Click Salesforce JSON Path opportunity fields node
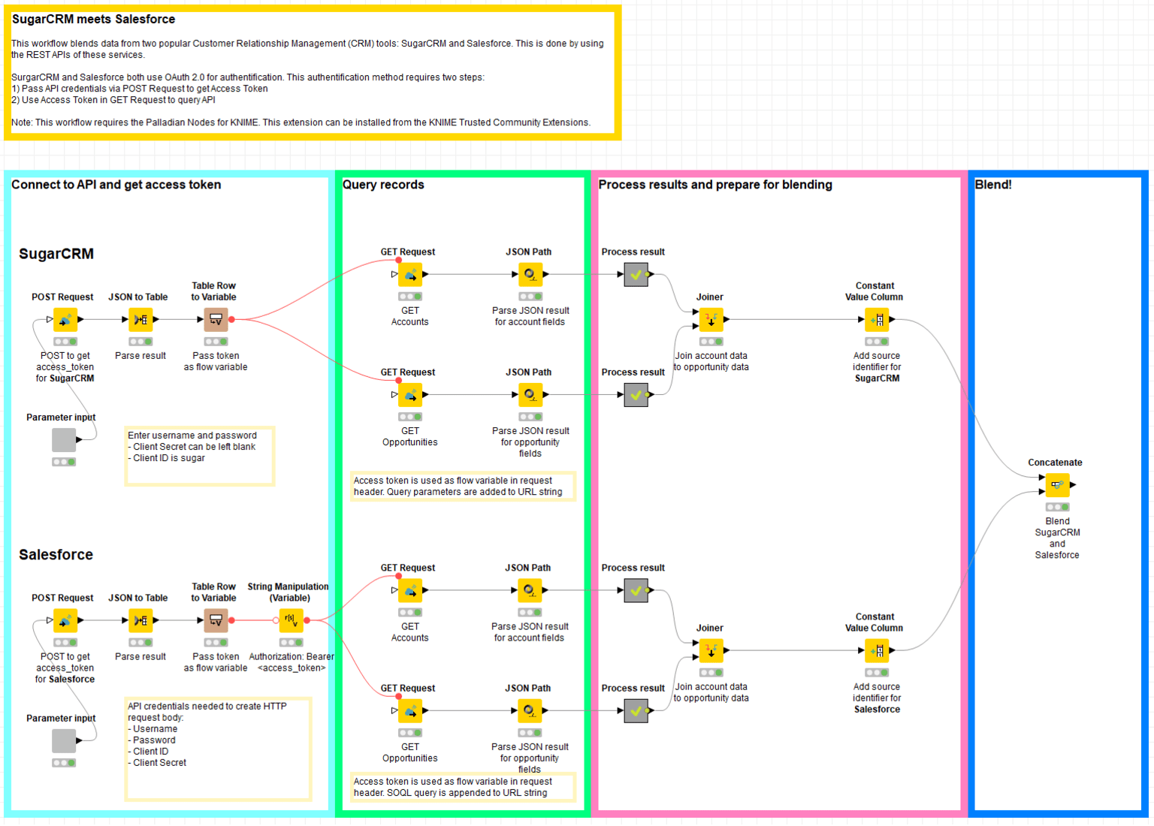The image size is (1154, 826). [530, 711]
